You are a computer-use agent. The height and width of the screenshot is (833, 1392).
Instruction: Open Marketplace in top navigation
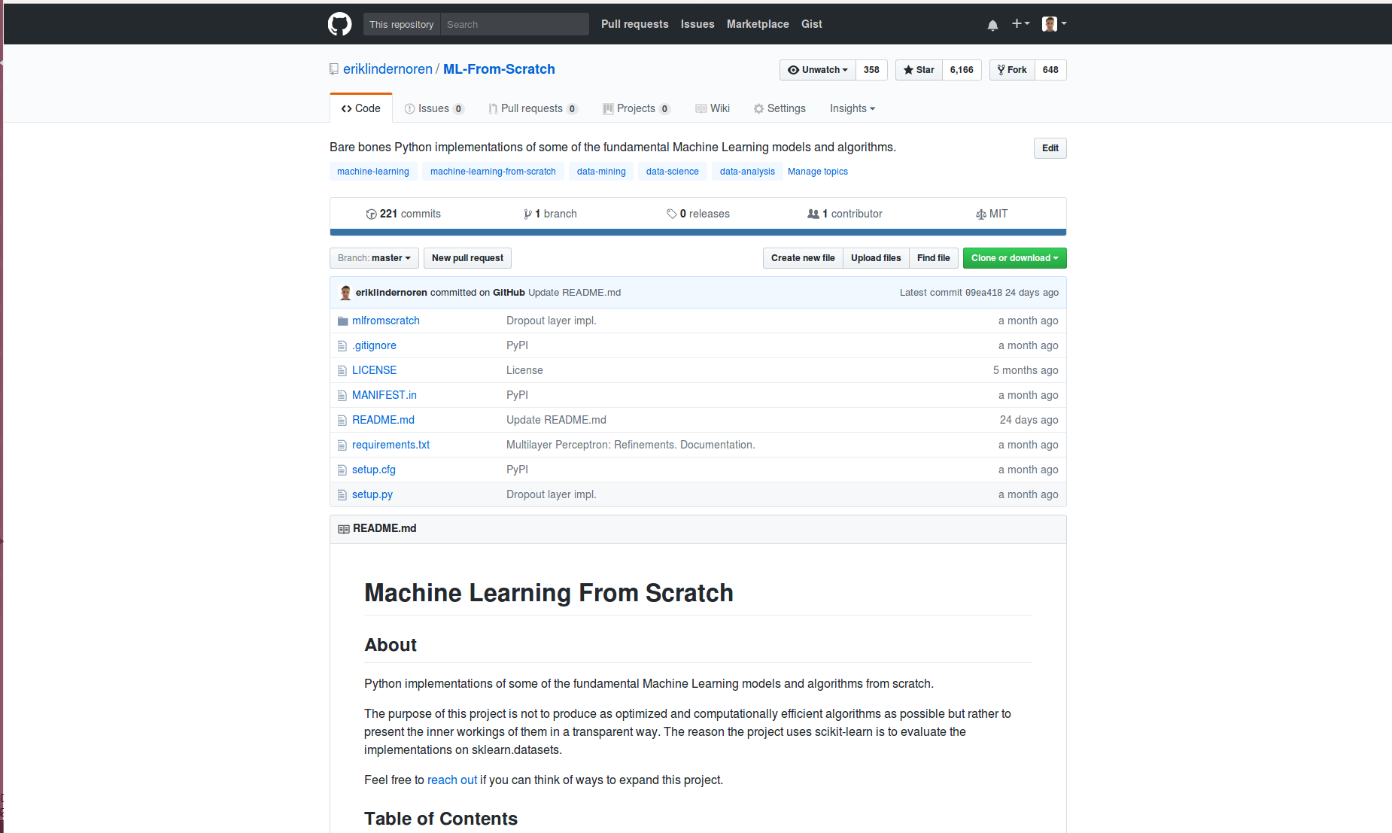(x=758, y=24)
